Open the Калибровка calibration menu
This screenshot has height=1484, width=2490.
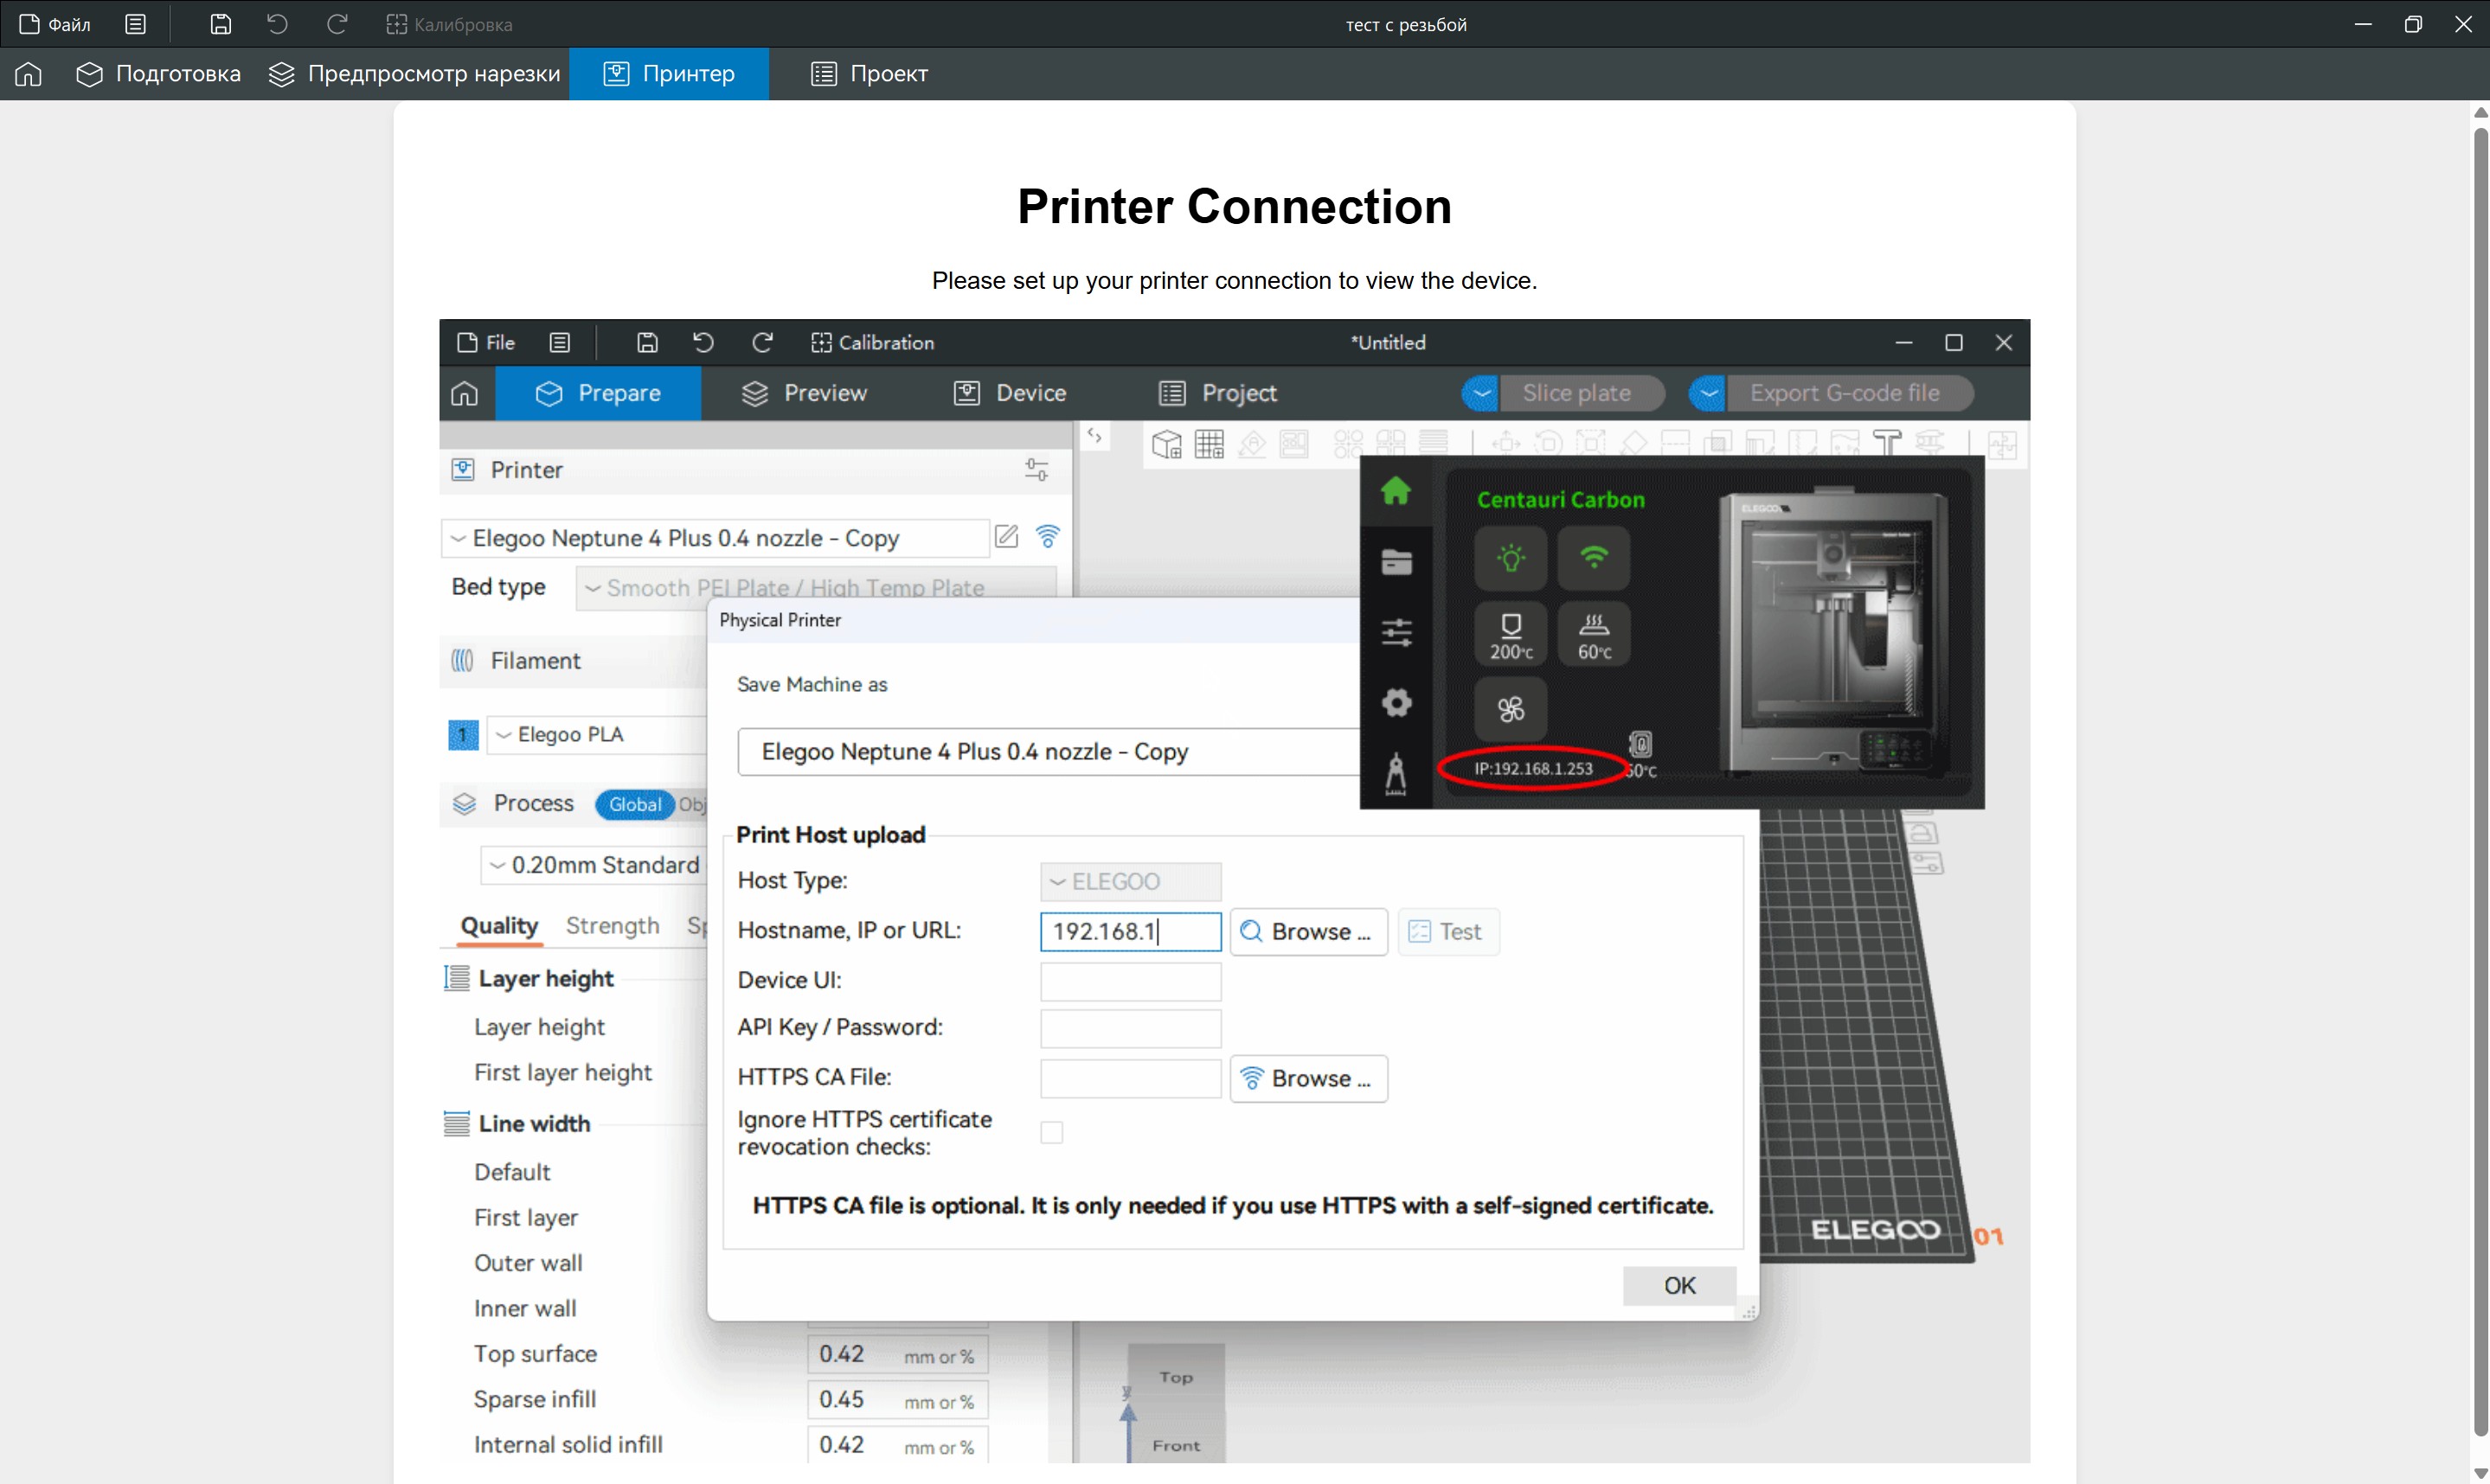449,24
